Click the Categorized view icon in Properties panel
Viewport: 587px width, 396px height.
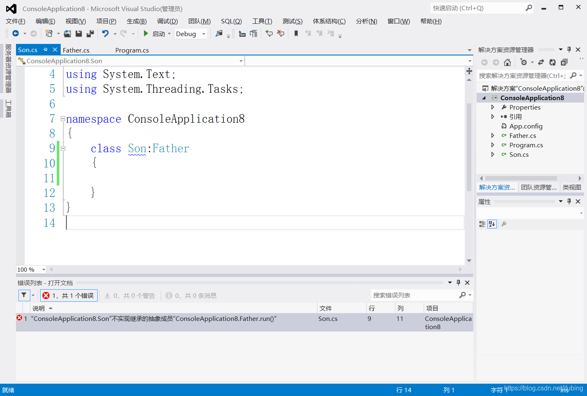point(482,224)
